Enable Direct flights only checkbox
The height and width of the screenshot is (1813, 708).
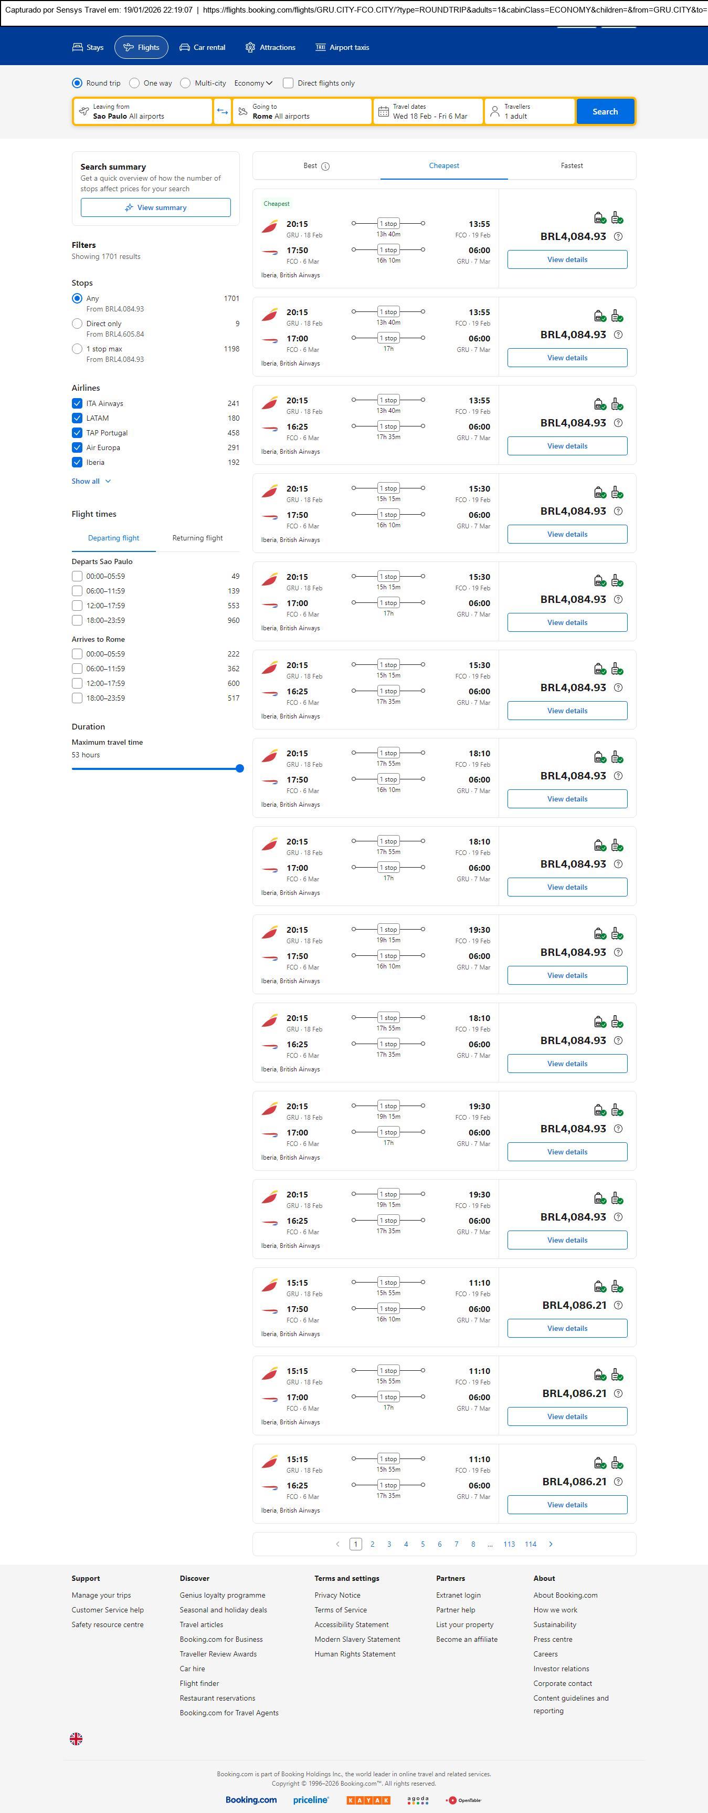[288, 83]
